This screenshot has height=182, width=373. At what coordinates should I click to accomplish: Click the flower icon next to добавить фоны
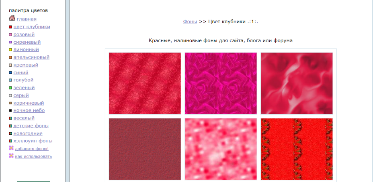tap(11, 148)
